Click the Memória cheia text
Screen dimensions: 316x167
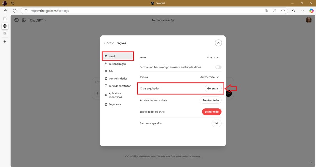point(161,20)
